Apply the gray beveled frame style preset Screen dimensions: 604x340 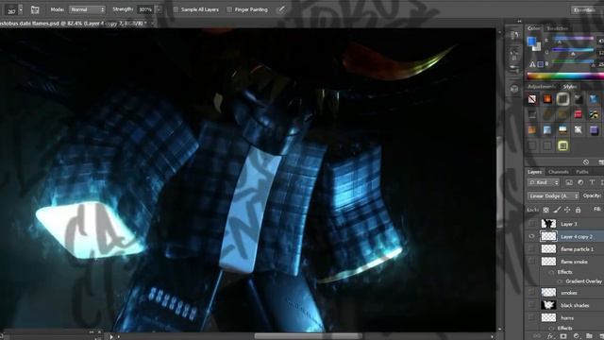[x=562, y=99]
